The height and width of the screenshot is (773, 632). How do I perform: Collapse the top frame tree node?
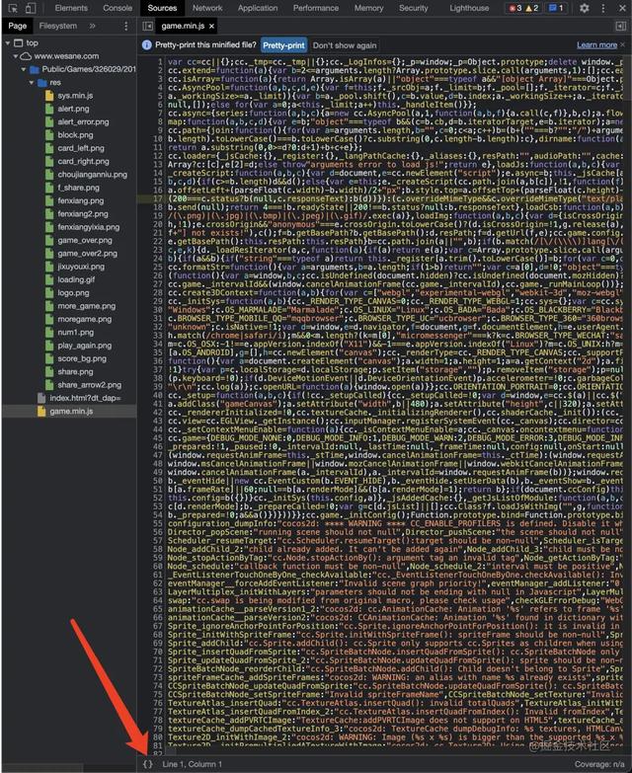click(x=8, y=43)
